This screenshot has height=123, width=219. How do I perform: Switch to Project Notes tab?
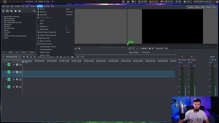(x=146, y=52)
